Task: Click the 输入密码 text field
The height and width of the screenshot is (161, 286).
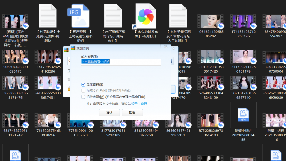Action: [x=121, y=62]
